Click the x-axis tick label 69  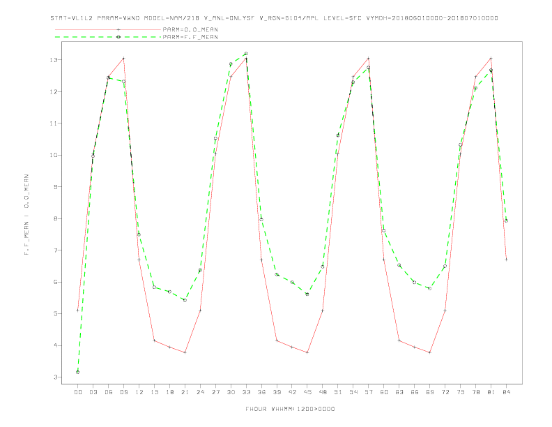pyautogui.click(x=430, y=392)
